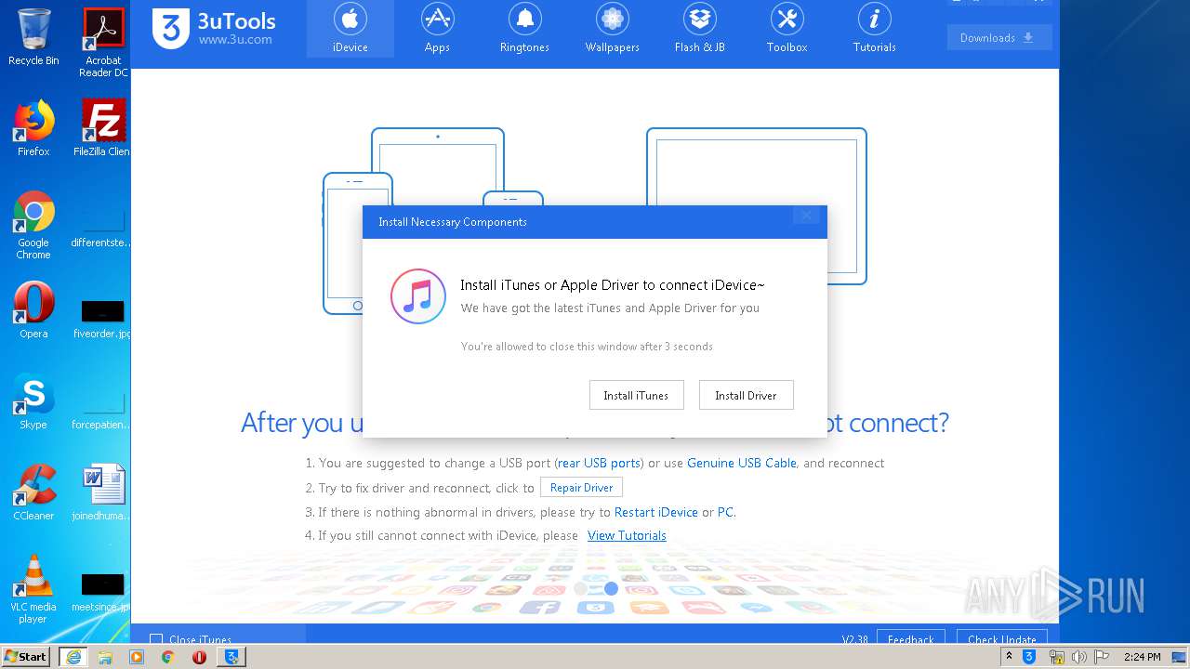Open Opera icon in taskbar

click(x=200, y=657)
